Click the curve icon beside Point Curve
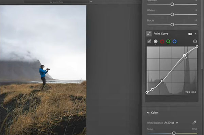This screenshot has height=135, width=204. [149, 34]
